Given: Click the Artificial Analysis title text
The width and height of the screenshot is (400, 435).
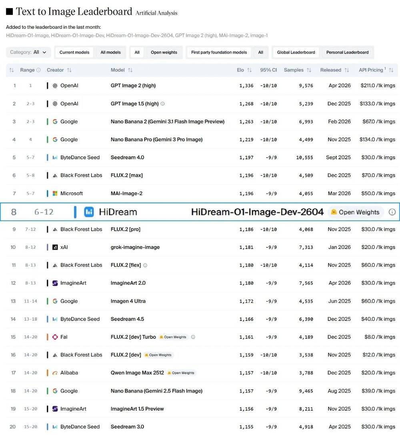Looking at the screenshot, I should click(156, 13).
